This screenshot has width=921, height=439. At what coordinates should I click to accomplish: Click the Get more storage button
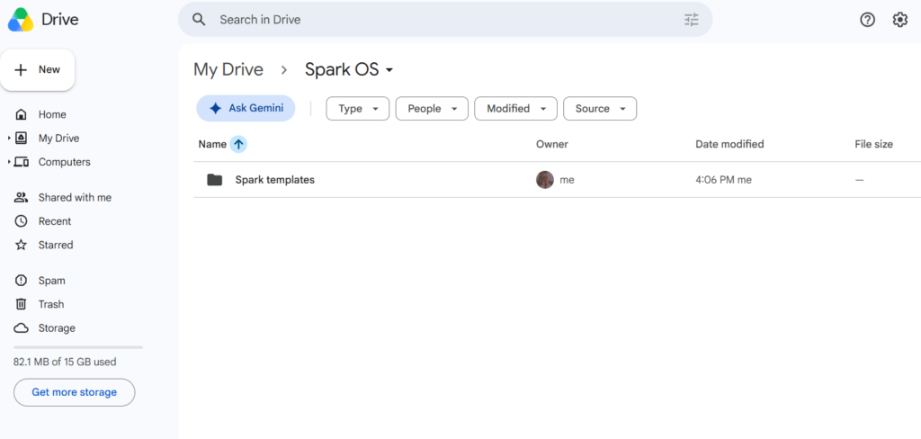click(x=75, y=392)
